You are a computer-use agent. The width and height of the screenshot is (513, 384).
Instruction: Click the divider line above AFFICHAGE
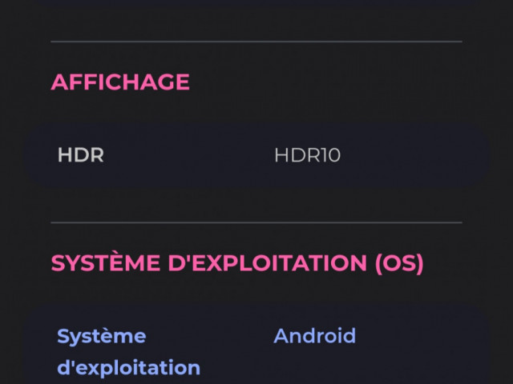tap(256, 42)
